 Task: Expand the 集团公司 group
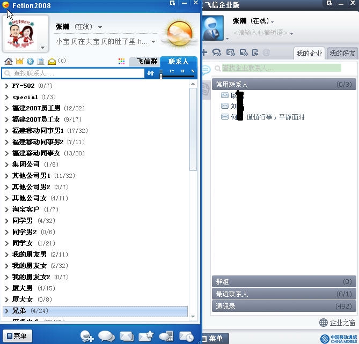(6, 164)
